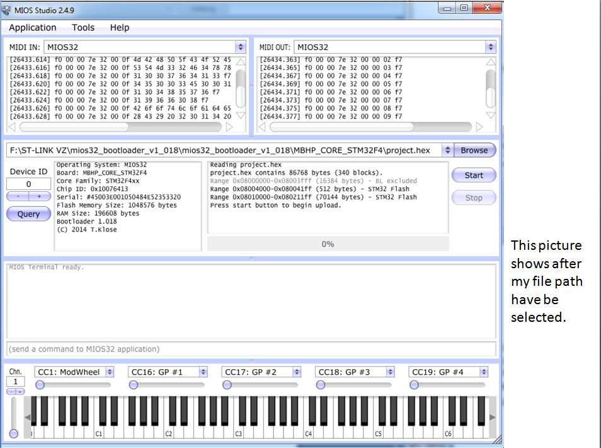Viewport: 601px width, 448px height.
Task: Open the MIDI OUT port dropdown
Action: (490, 47)
